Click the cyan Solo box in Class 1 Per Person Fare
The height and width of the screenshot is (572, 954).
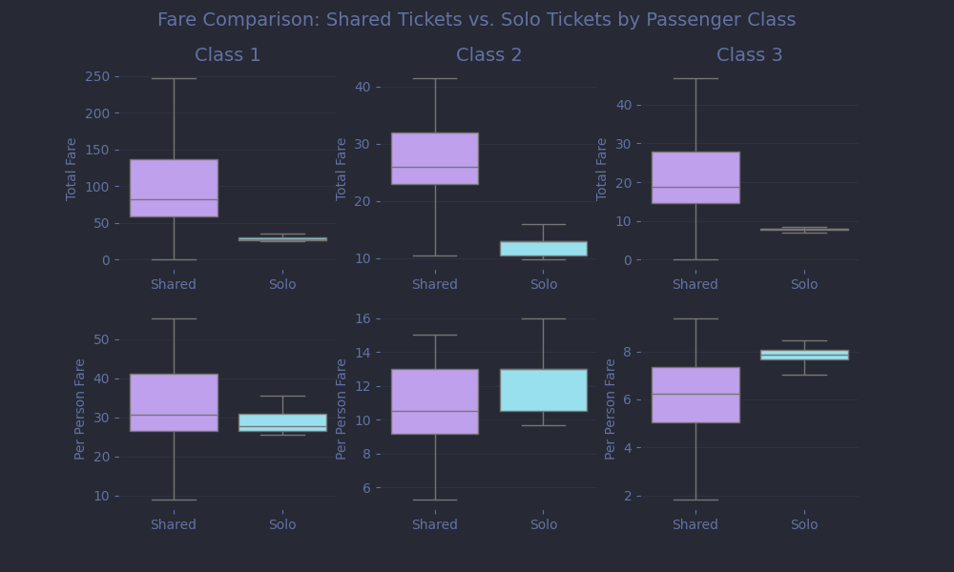coord(282,422)
